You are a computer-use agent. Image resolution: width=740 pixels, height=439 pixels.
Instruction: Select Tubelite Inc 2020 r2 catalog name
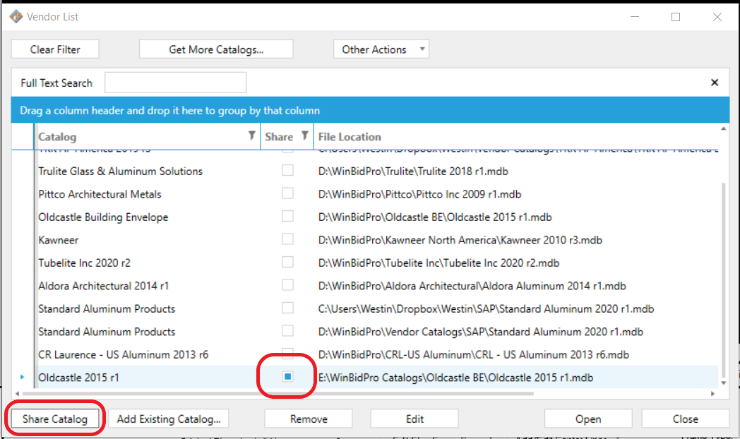pos(84,263)
